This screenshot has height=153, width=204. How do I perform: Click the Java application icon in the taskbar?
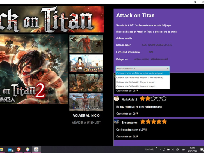(36, 150)
